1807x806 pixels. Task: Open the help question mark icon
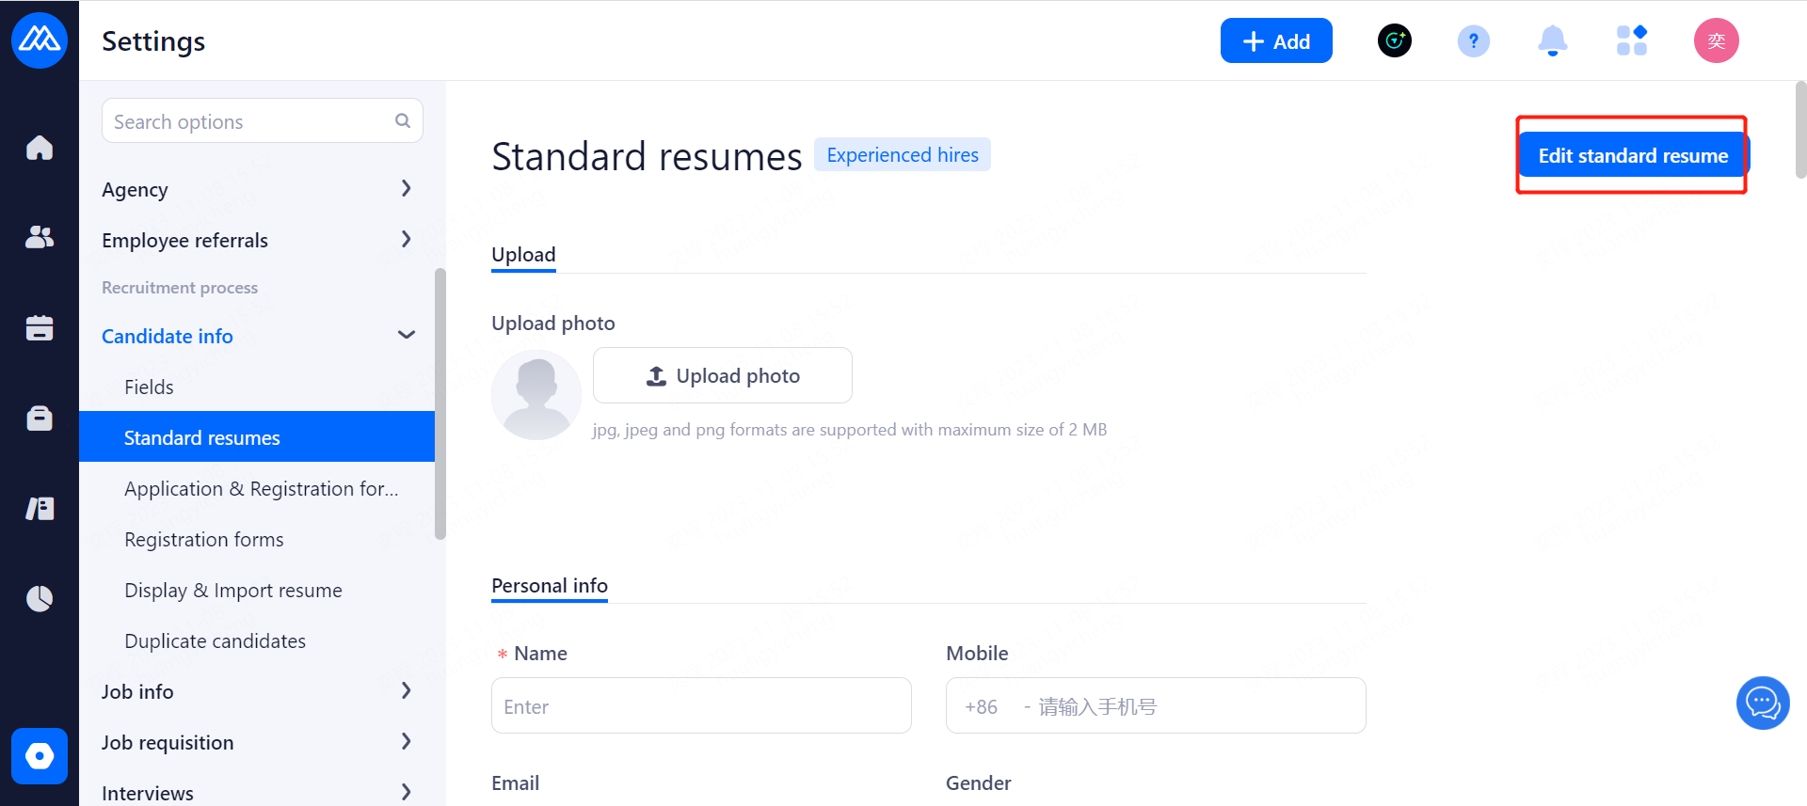1473,41
